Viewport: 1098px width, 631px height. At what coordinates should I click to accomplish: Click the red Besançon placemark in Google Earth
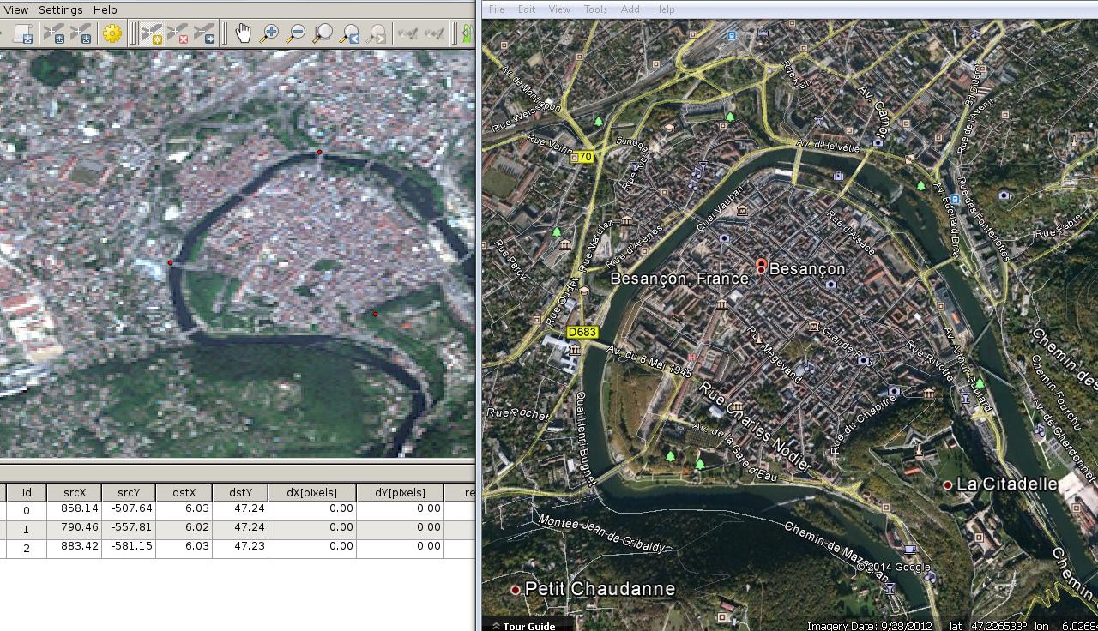[x=760, y=265]
